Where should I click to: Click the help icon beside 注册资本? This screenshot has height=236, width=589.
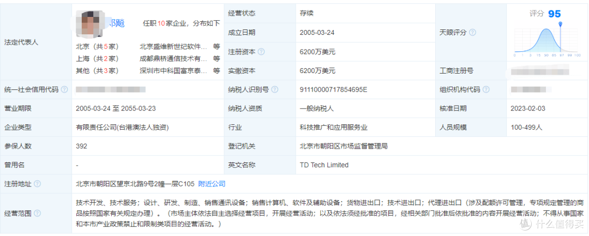click(x=261, y=52)
